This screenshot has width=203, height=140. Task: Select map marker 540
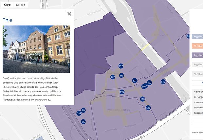(121, 75)
